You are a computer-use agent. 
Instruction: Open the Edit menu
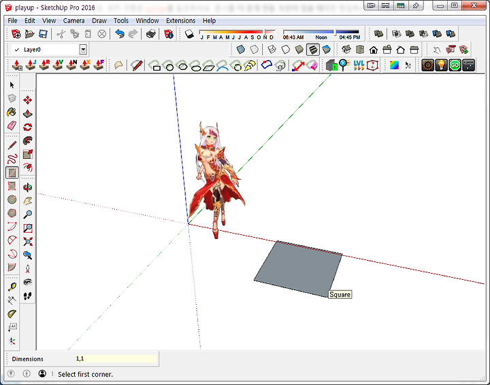[x=30, y=20]
